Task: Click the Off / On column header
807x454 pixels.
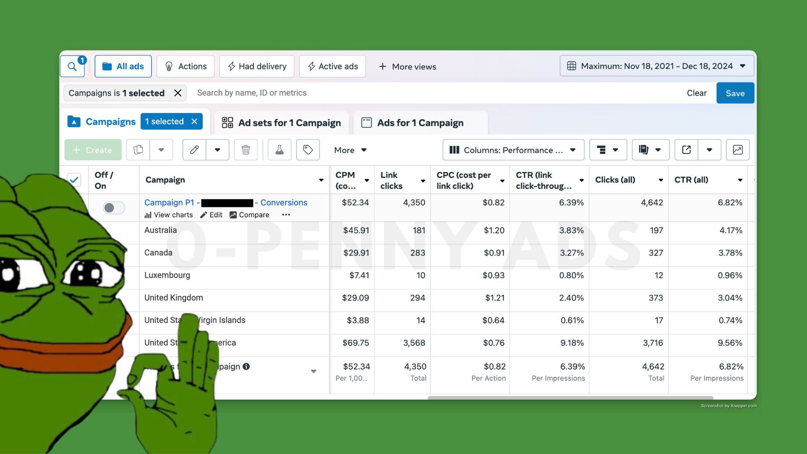Action: click(x=104, y=180)
